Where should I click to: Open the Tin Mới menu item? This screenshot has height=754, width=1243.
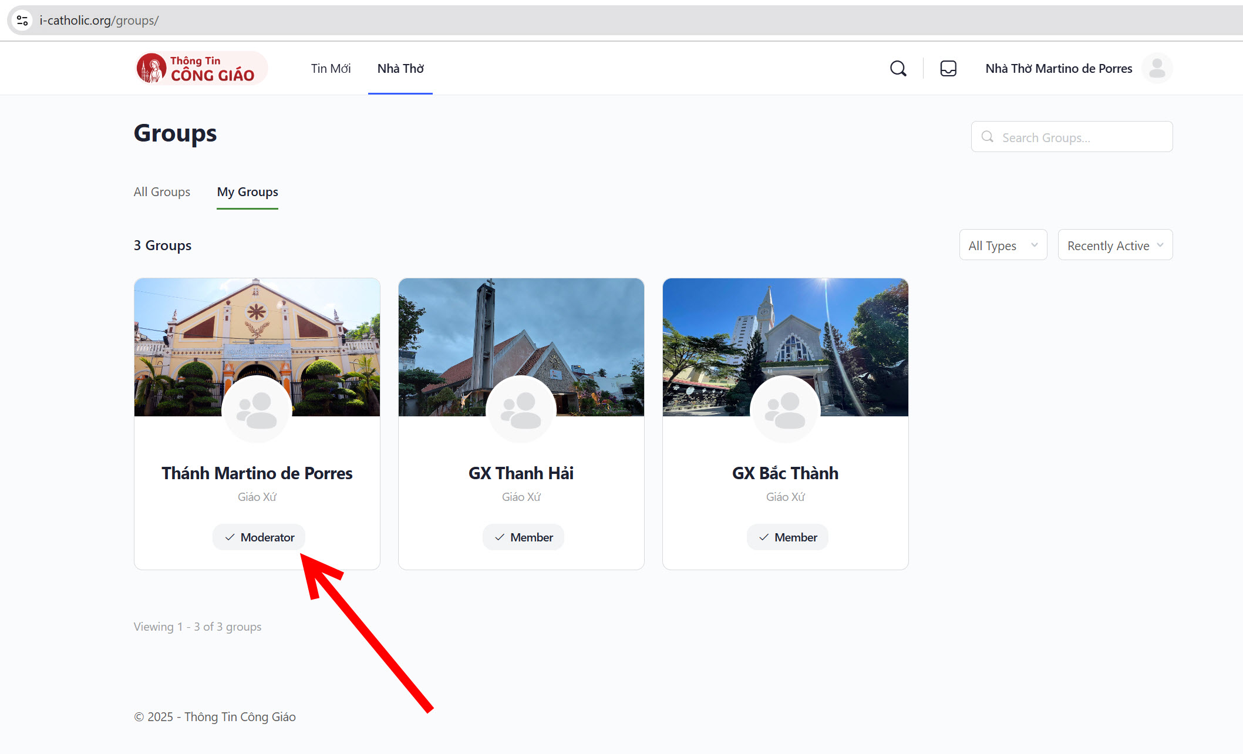331,69
